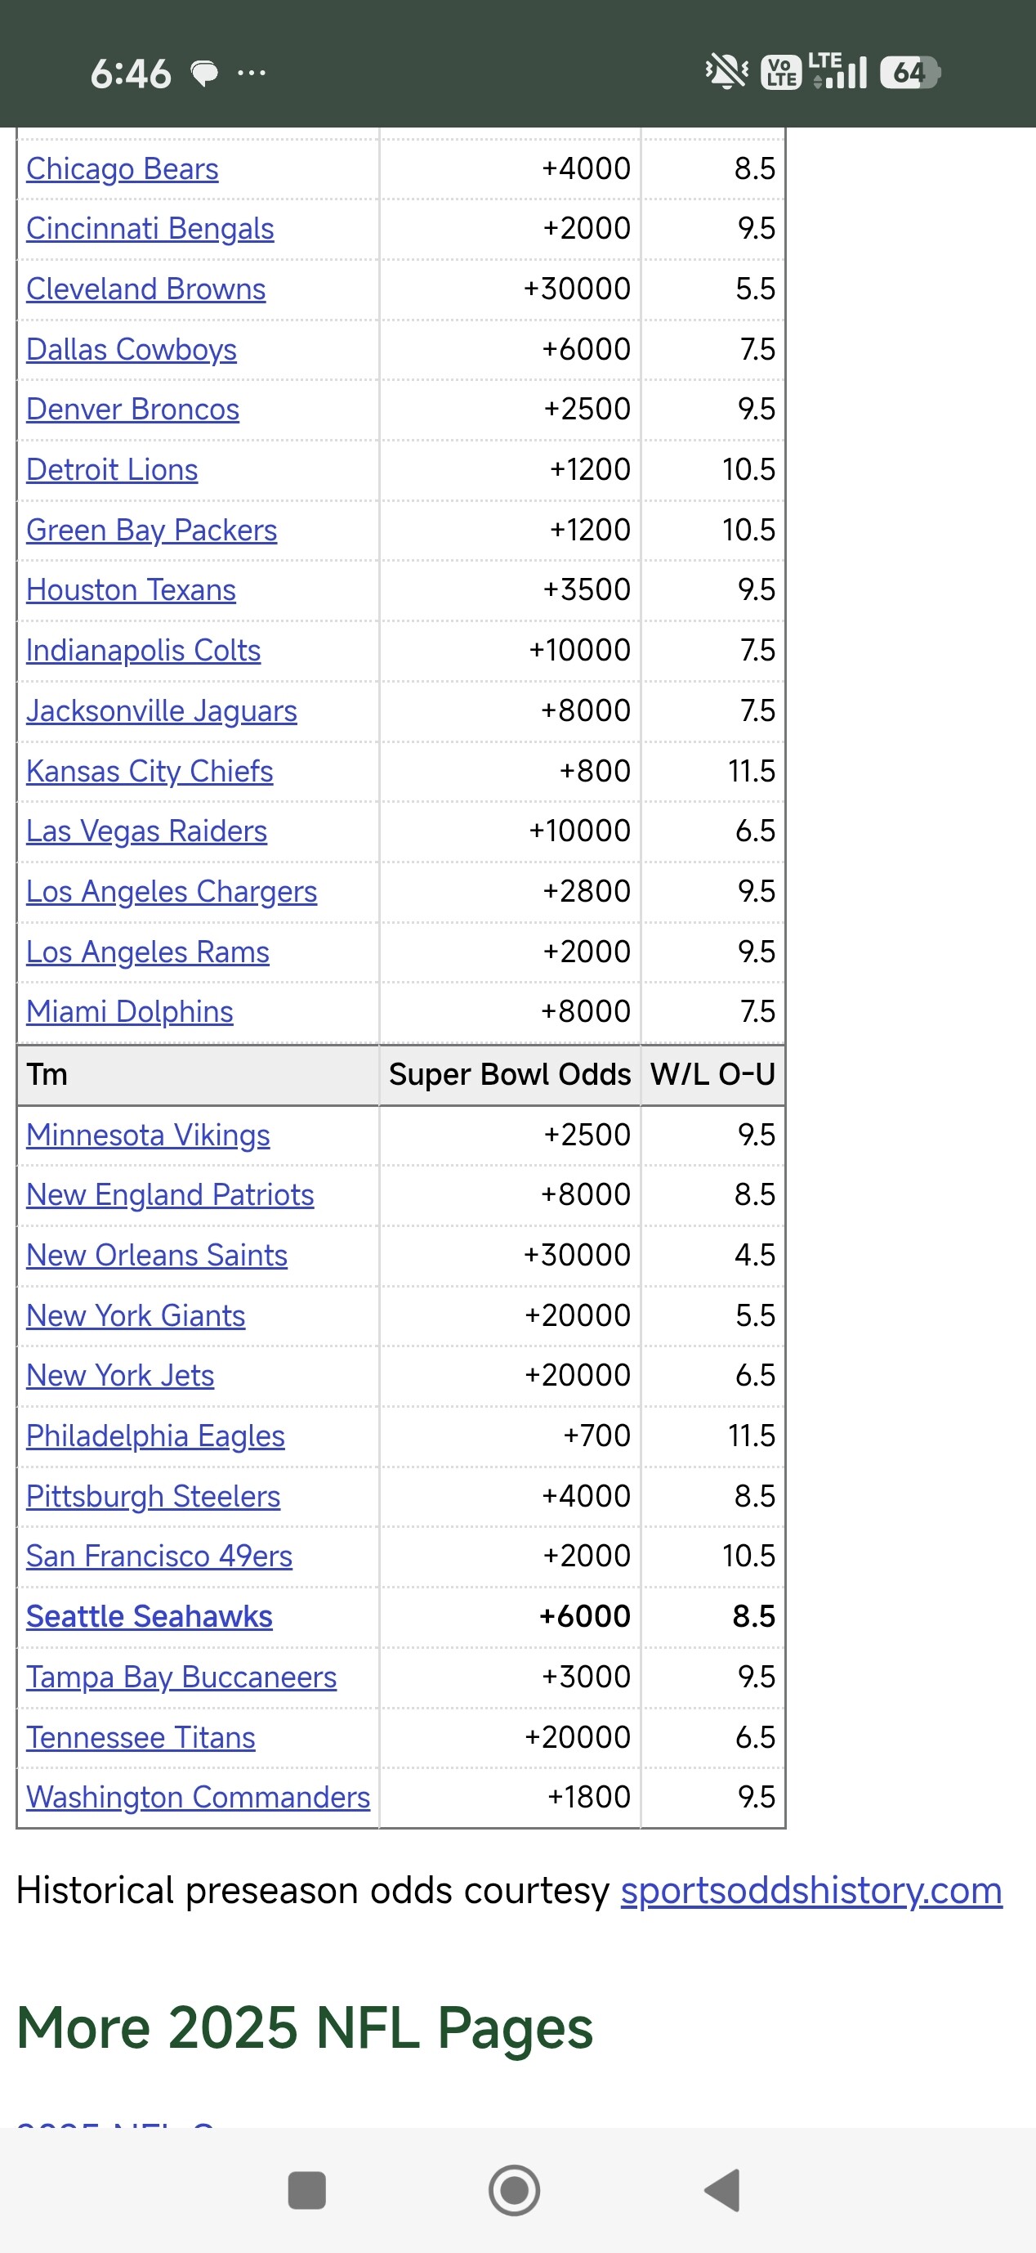1036x2253 pixels.
Task: Visit the sportsoddshistory.com link
Action: [811, 1891]
